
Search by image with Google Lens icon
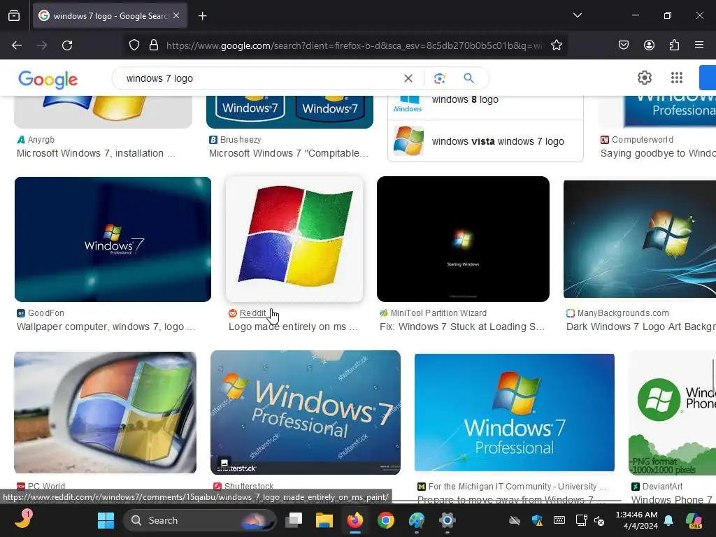pos(439,78)
